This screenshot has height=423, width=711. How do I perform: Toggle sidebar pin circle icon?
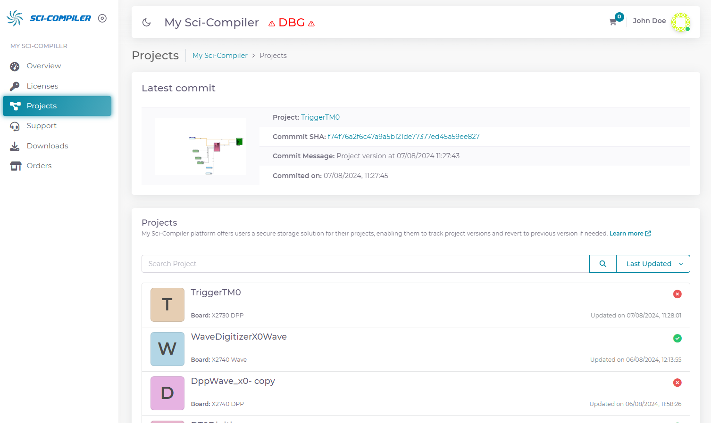point(102,18)
